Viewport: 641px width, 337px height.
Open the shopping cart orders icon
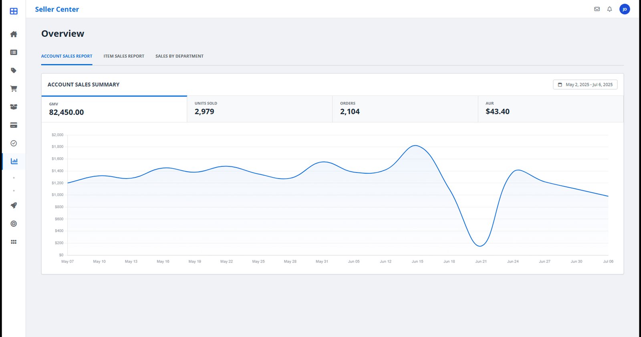[14, 89]
